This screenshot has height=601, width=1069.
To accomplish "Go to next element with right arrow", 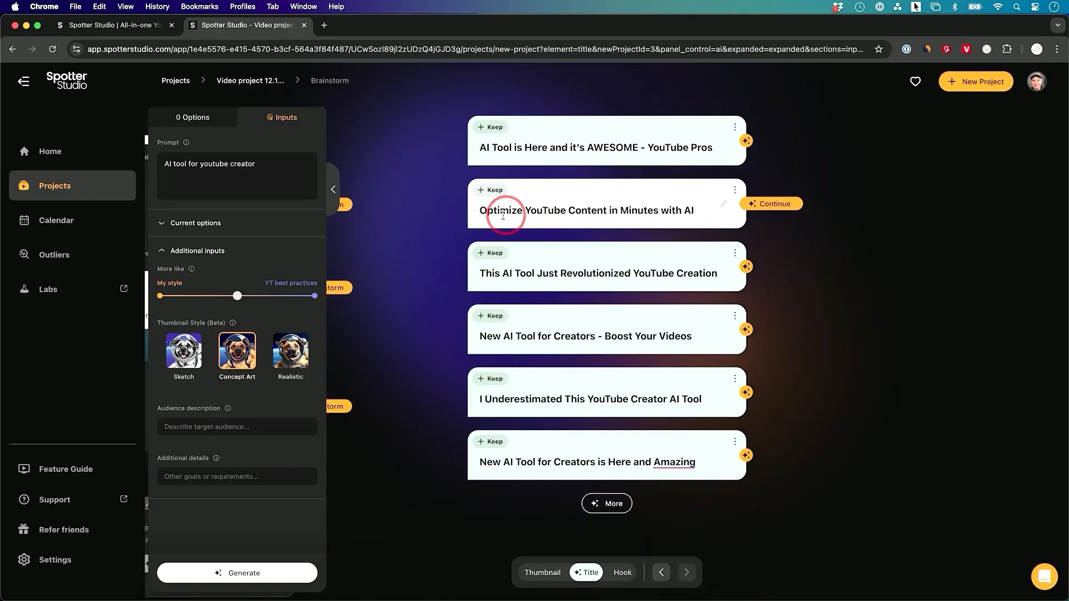I will point(686,572).
